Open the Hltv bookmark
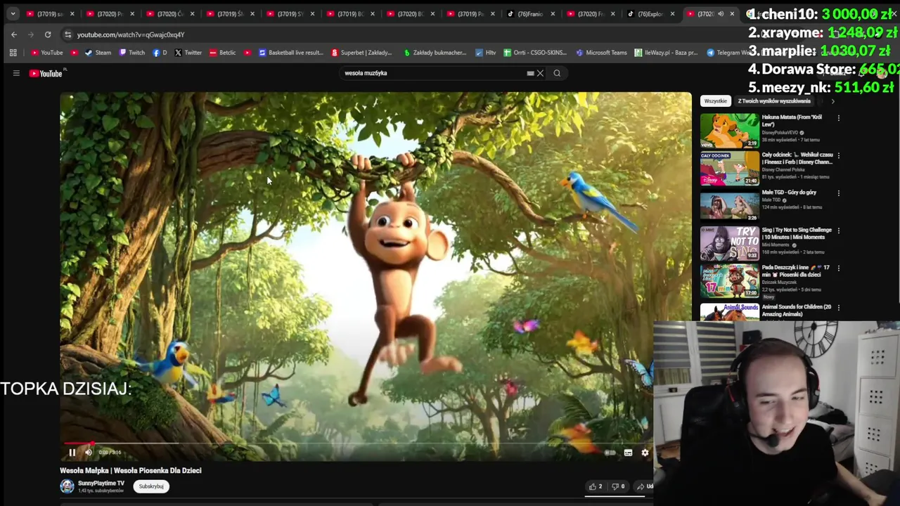Image resolution: width=900 pixels, height=506 pixels. (486, 53)
